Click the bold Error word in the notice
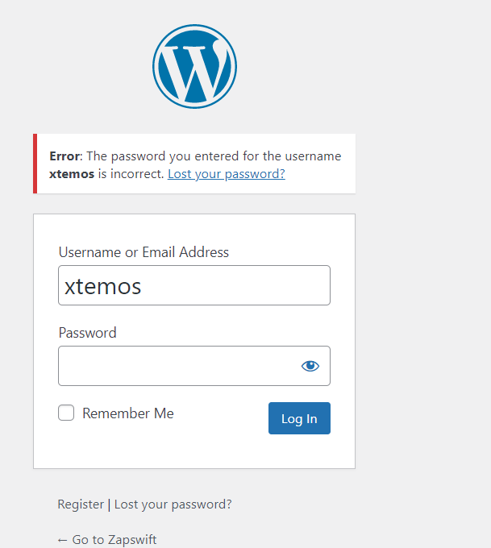 pyautogui.click(x=64, y=156)
